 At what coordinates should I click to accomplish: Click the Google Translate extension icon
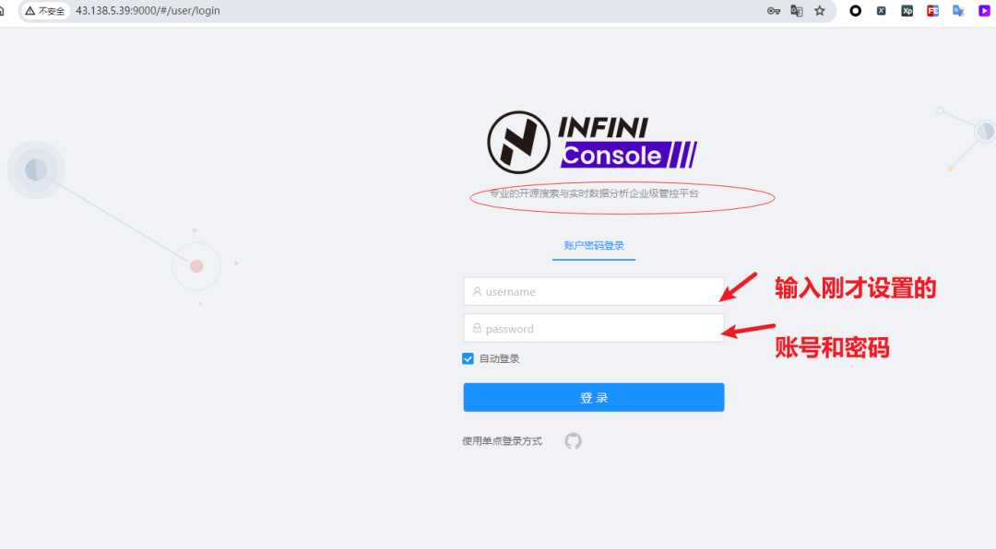coord(958,11)
